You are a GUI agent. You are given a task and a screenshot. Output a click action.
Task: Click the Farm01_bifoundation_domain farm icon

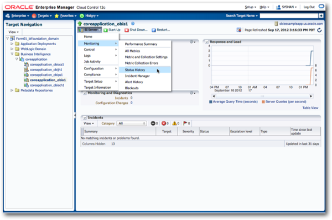coord(13,39)
